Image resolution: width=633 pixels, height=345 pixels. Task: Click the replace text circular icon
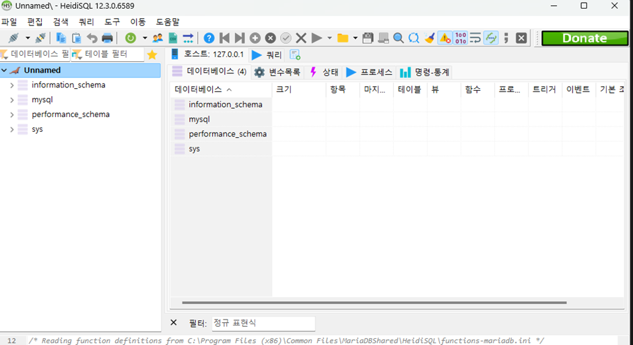click(413, 38)
